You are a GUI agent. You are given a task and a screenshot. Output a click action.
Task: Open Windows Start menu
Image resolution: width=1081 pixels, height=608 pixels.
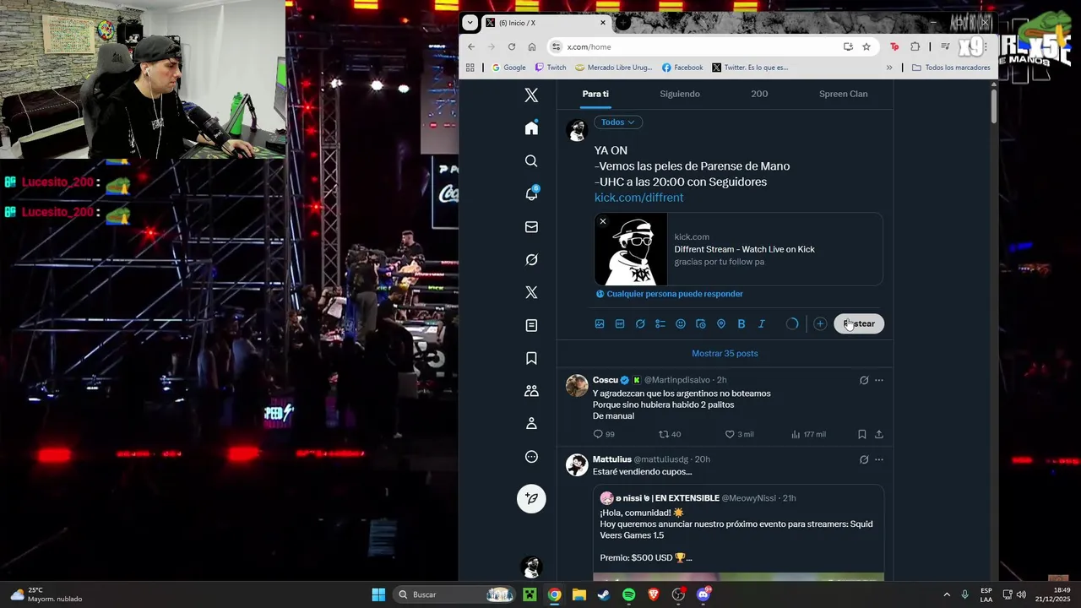point(378,594)
